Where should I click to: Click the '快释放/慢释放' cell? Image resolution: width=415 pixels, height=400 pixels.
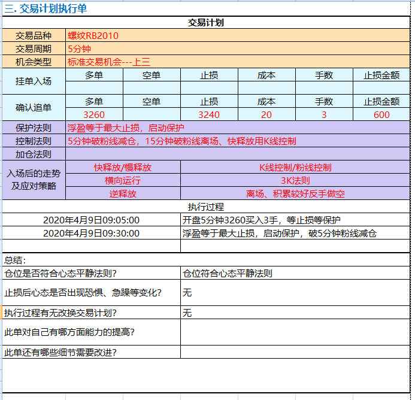click(123, 167)
